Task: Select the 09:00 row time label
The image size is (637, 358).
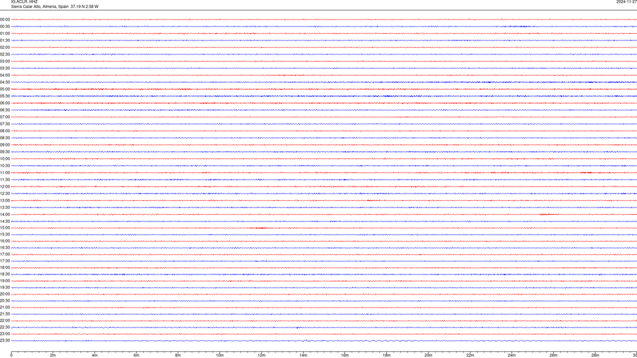Action: point(5,145)
